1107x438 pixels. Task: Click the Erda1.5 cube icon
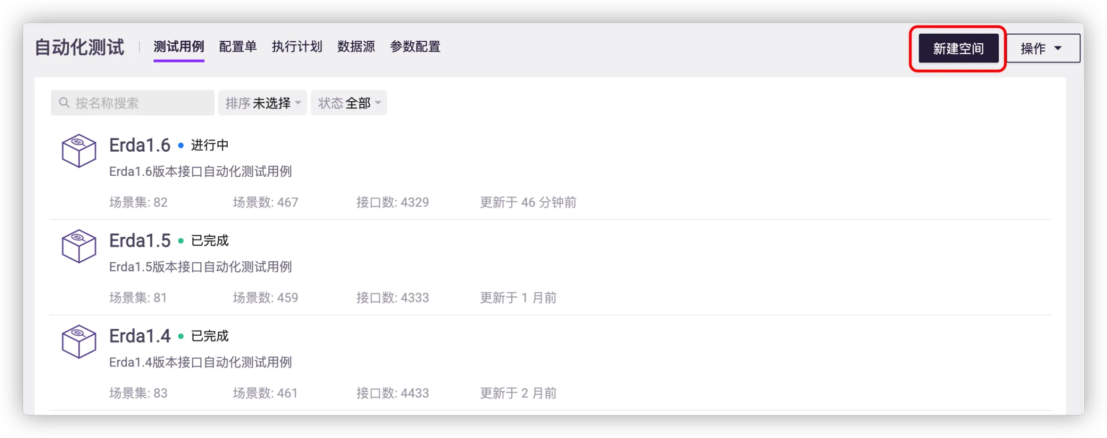79,246
